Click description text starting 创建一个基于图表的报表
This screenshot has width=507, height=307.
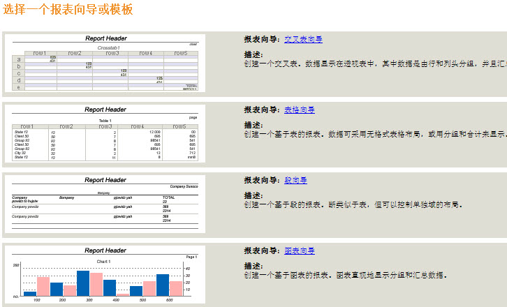[346, 276]
